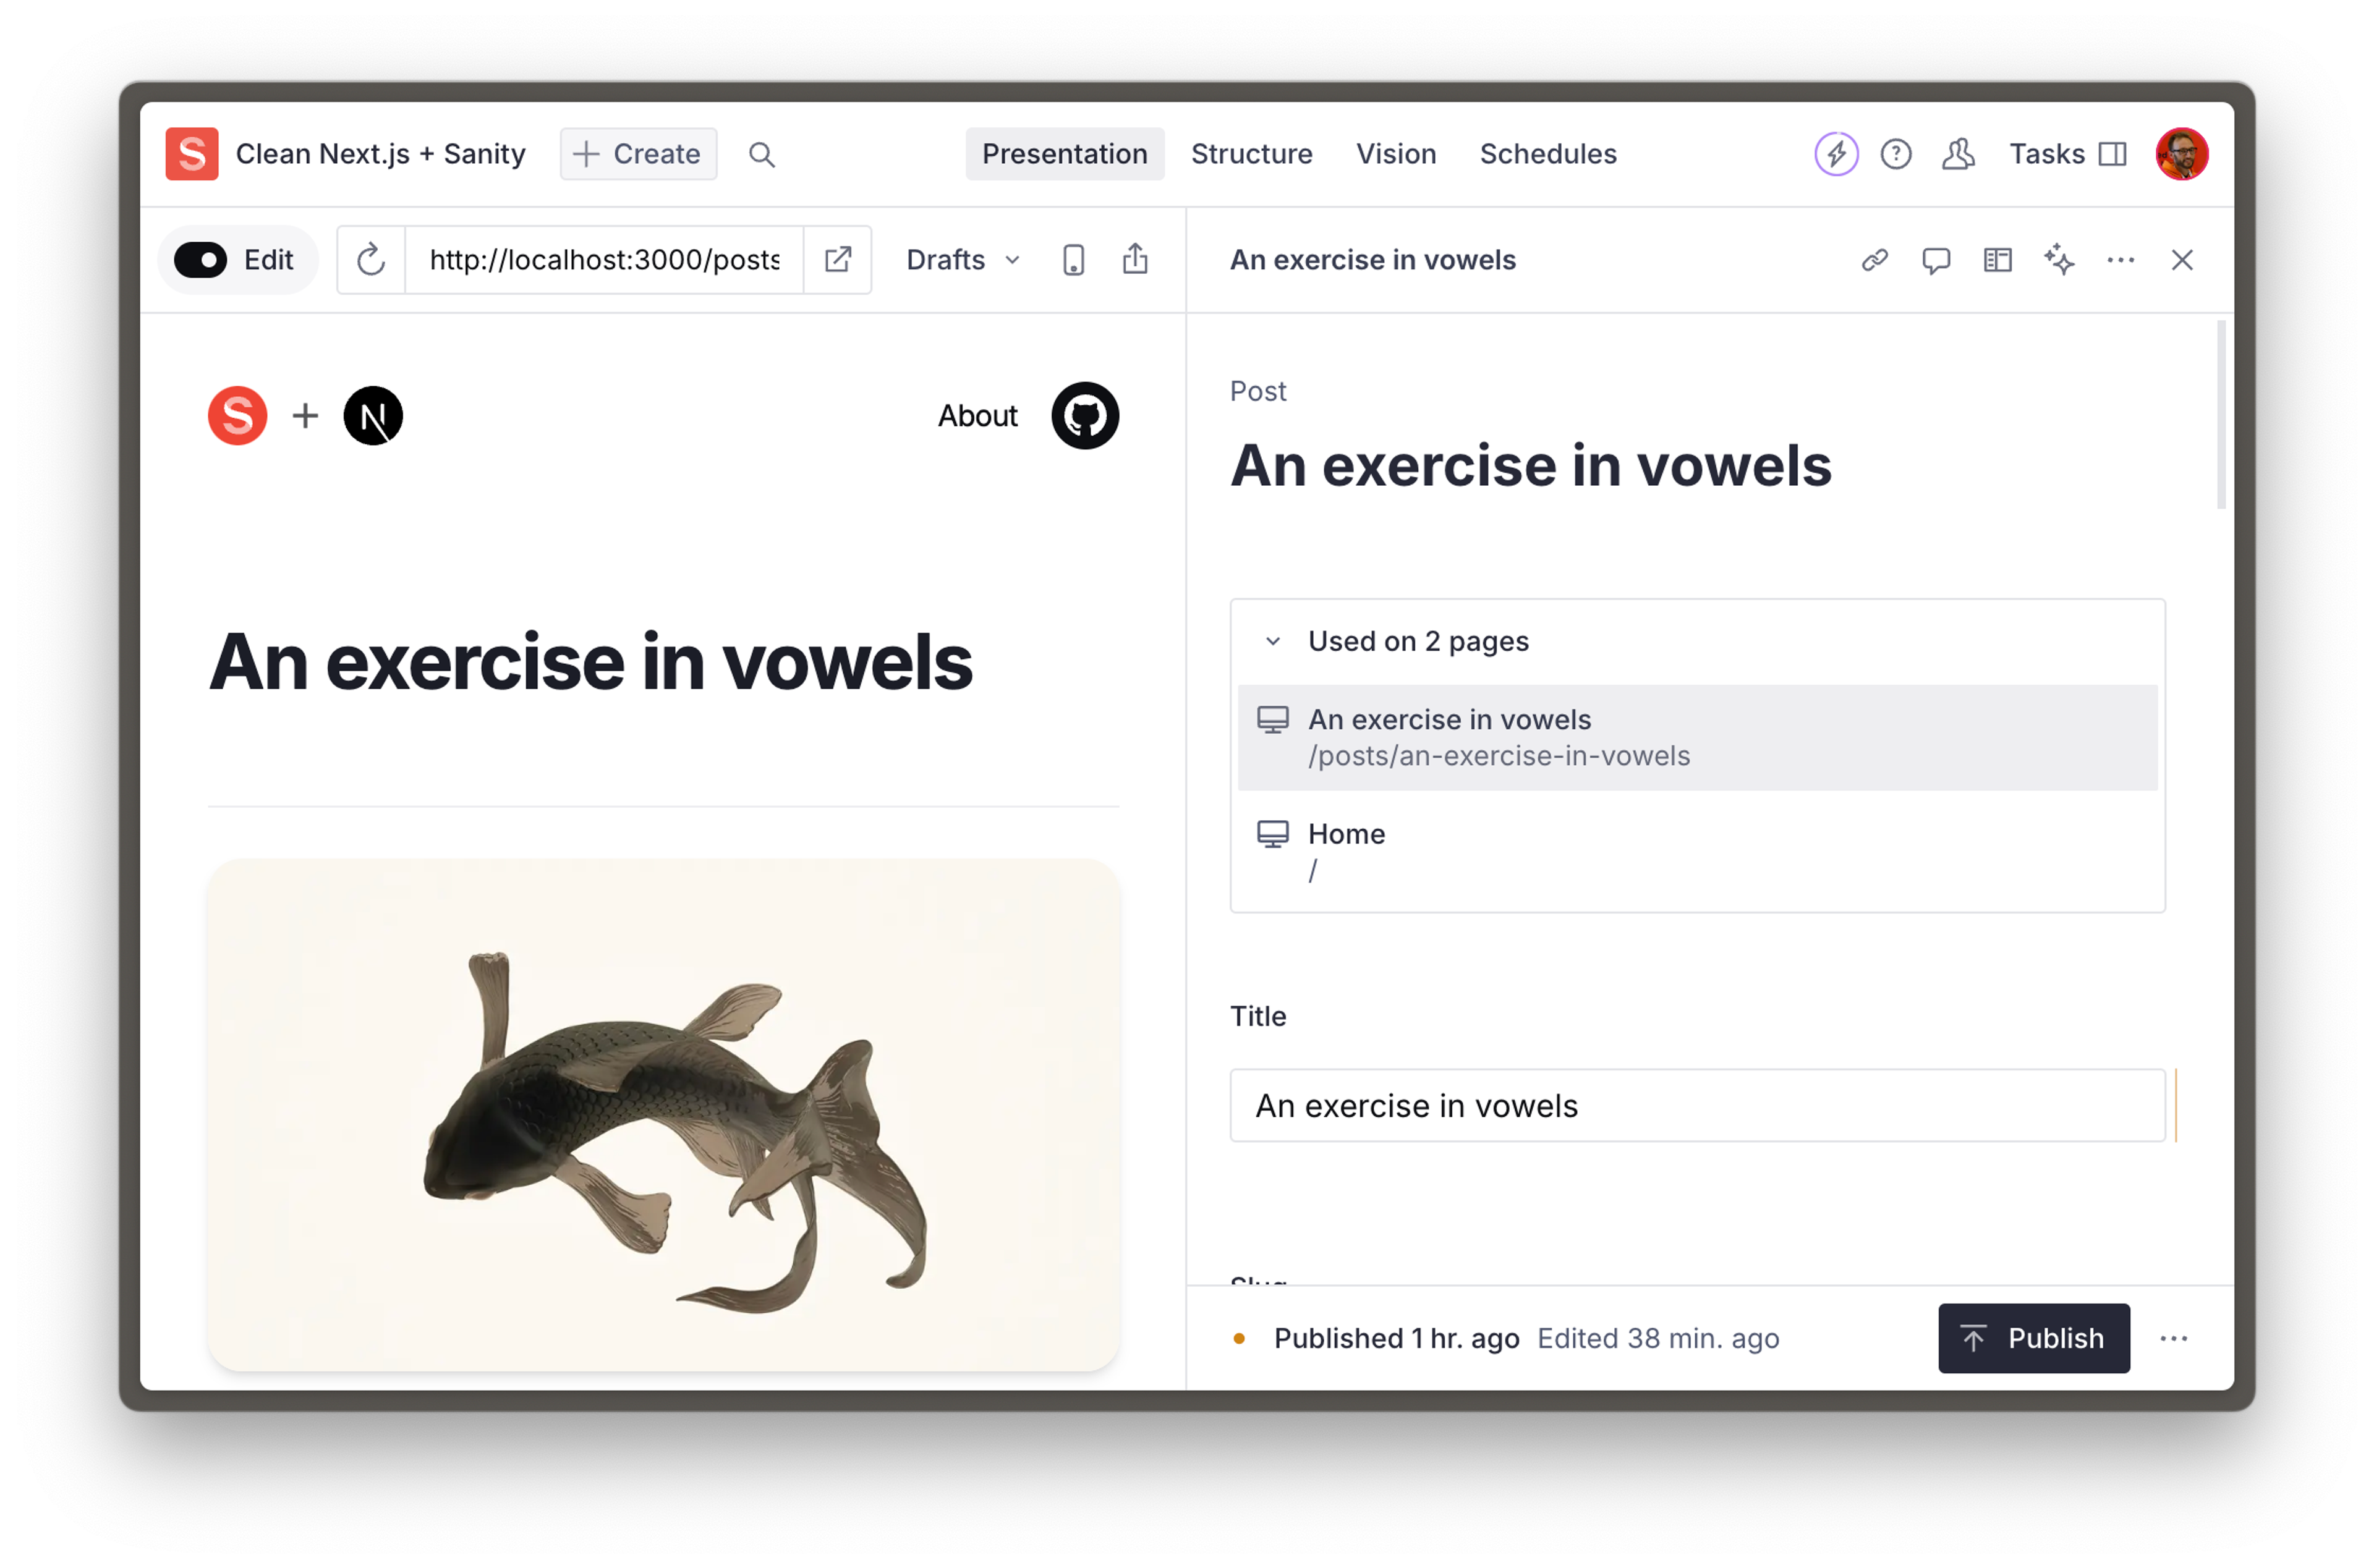Open GitHub link in preview header

pyautogui.click(x=1085, y=416)
